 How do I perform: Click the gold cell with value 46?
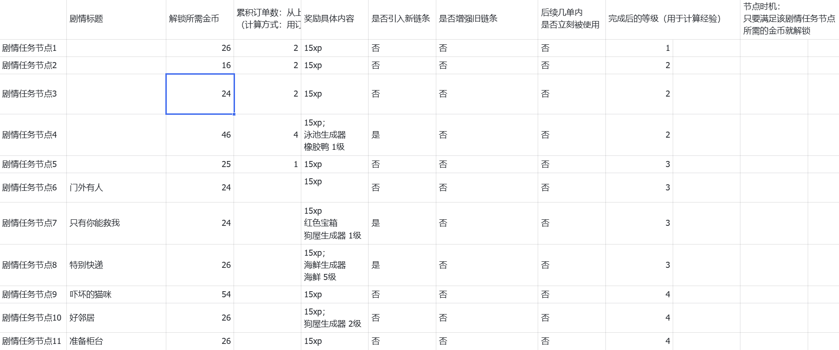point(200,135)
